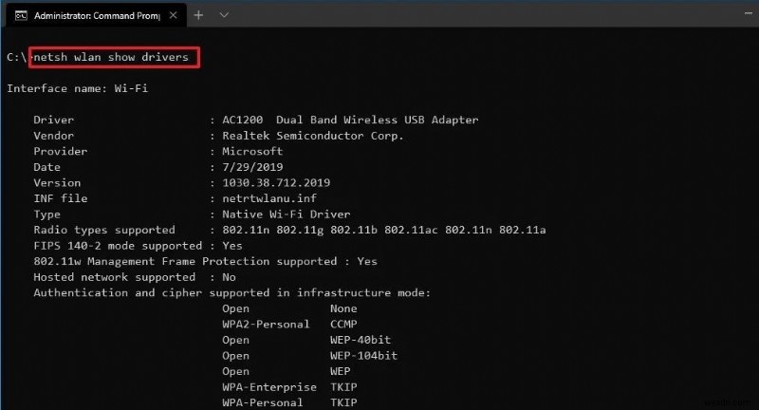Click the INF file name 'netrtwlanu.inf'
Image resolution: width=759 pixels, height=410 pixels.
point(269,198)
